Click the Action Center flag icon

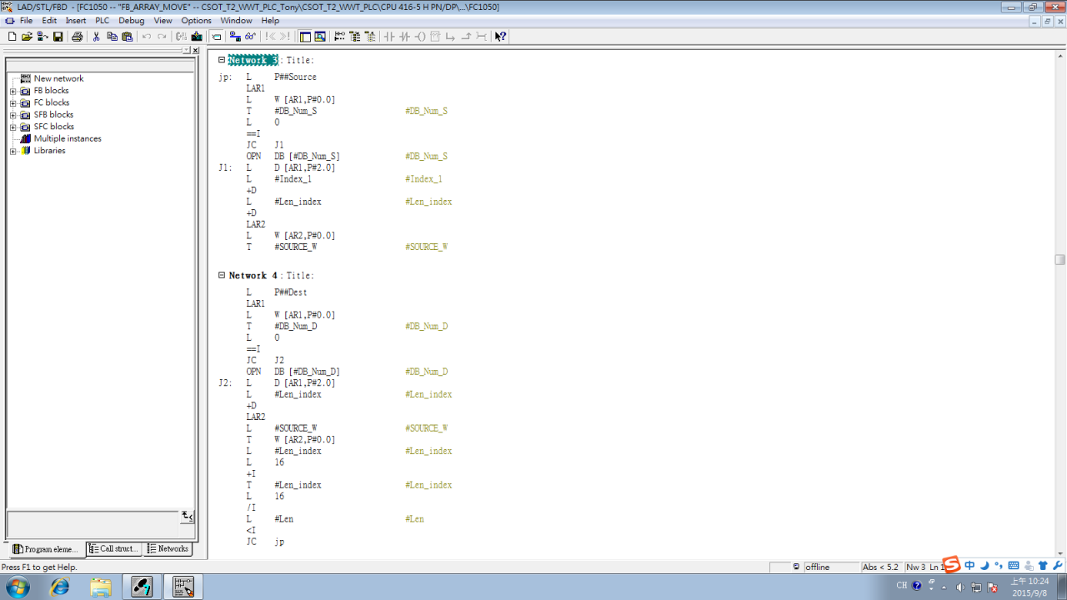click(x=992, y=587)
